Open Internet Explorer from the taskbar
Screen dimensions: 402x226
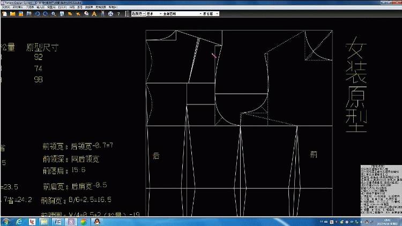tap(19, 222)
